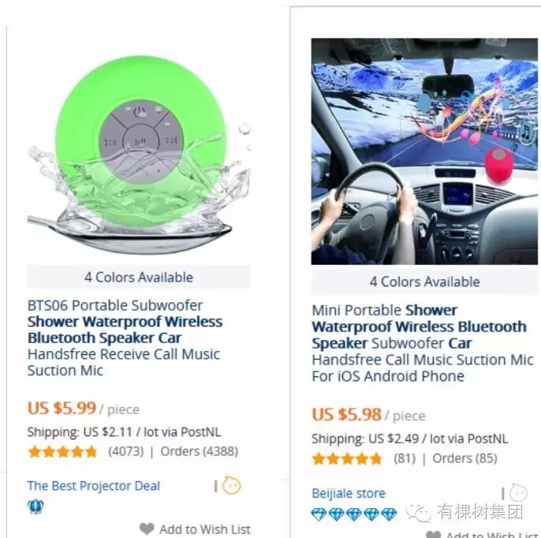Add the BTS06 speaker to Wish List
The image size is (541, 538).
pyautogui.click(x=205, y=529)
